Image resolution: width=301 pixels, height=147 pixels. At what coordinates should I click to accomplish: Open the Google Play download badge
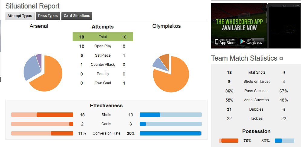point(251,42)
